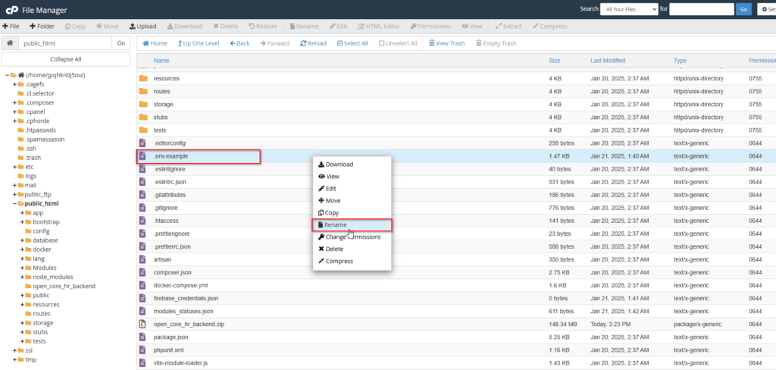
Task: Open the search scope dropdown All Your Files
Action: (x=629, y=9)
